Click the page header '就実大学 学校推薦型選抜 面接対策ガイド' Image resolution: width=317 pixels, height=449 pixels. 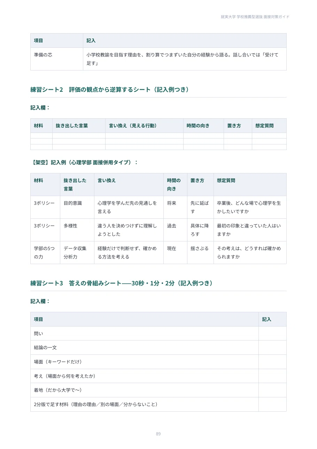255,17
